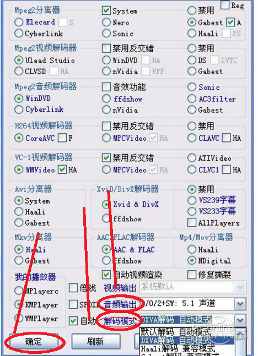This screenshot has height=356, width=258.
Task: Toggle the 自动视频渲染 checkbox
Action: tap(106, 275)
